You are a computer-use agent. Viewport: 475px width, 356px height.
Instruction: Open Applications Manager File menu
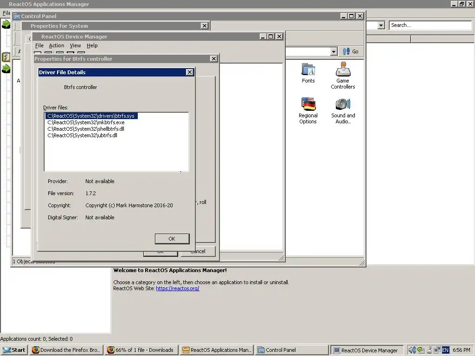(x=6, y=13)
